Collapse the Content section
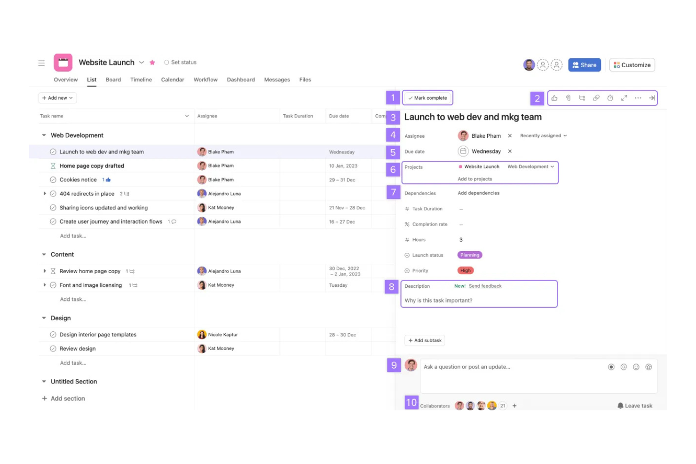 point(44,254)
